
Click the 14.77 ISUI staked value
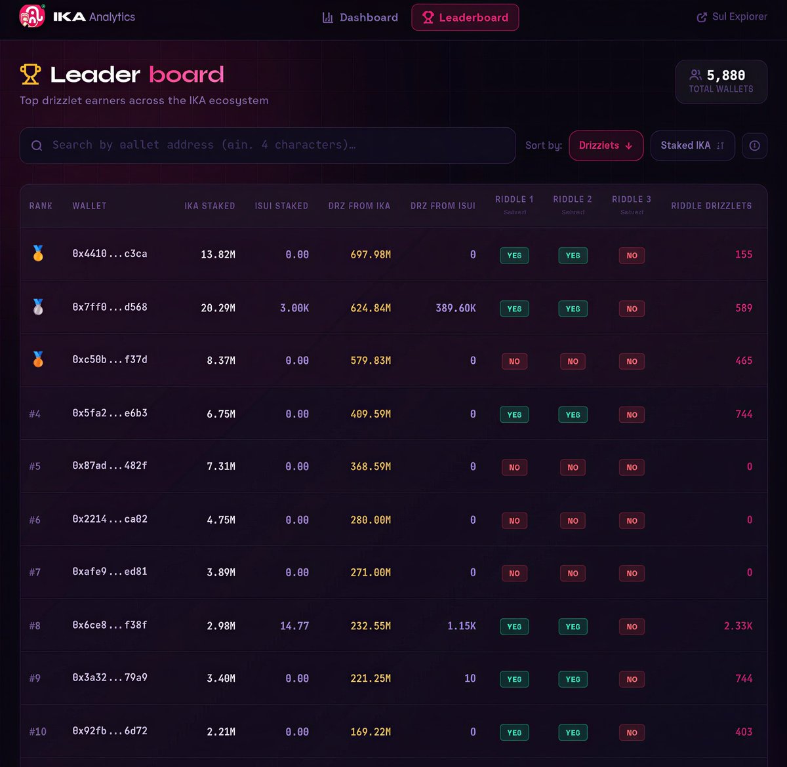coord(294,626)
